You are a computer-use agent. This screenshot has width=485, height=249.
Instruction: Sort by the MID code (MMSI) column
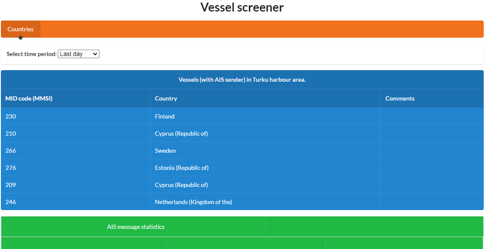point(29,98)
